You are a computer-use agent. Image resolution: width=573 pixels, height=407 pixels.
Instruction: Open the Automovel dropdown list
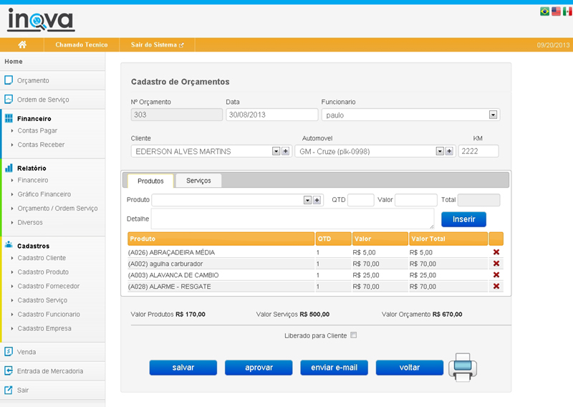coord(440,151)
